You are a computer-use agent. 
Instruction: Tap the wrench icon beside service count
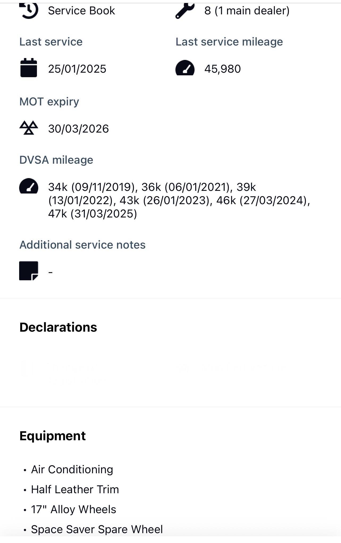click(185, 11)
